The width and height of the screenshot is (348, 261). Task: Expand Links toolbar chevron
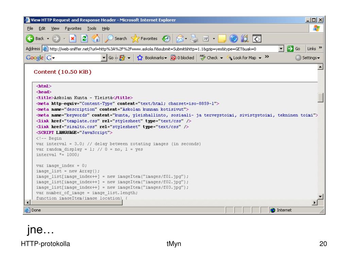[320, 48]
